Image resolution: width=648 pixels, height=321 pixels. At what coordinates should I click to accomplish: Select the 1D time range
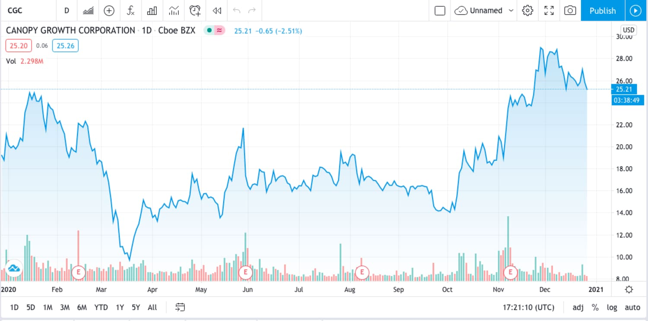coord(14,308)
